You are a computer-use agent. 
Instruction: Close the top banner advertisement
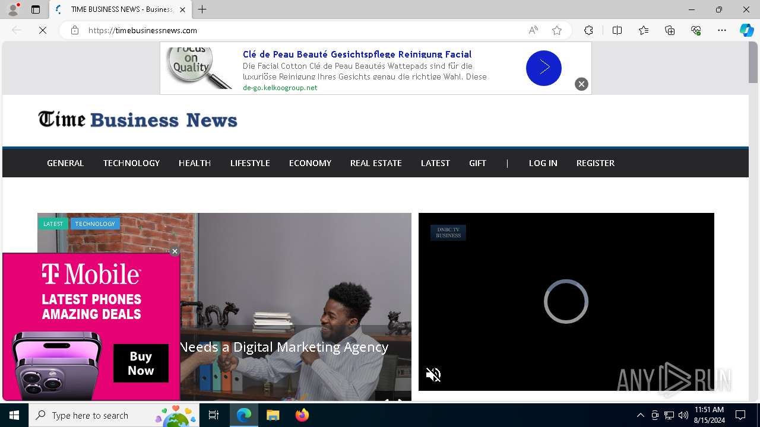(x=581, y=84)
